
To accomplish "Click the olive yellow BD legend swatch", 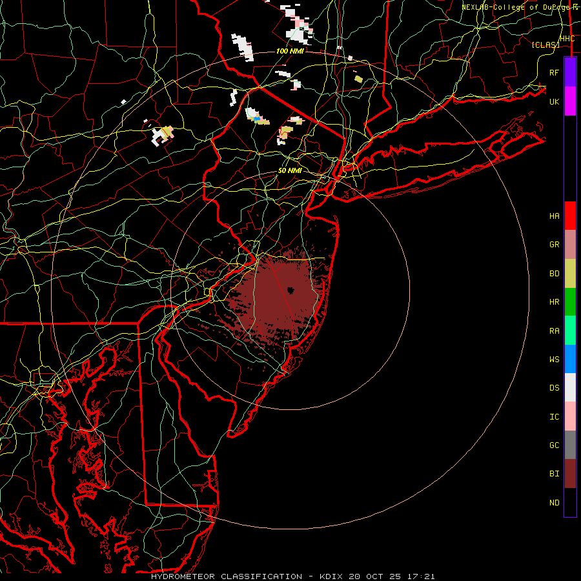I will click(x=570, y=274).
